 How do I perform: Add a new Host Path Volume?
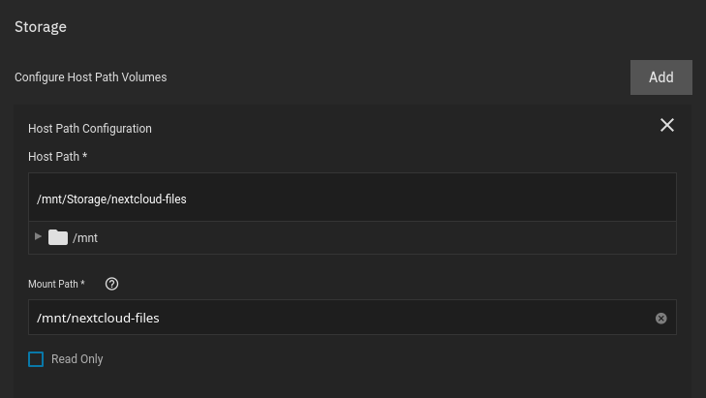[x=661, y=77]
